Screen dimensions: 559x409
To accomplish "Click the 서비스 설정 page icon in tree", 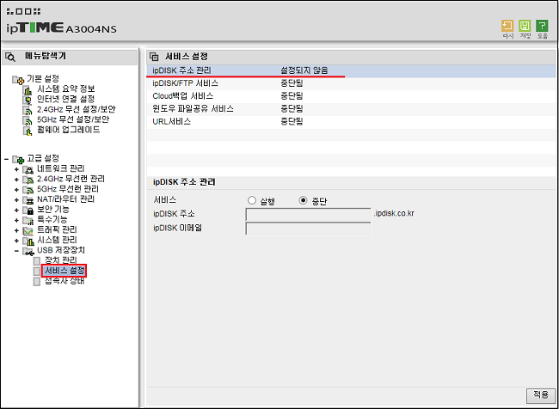I will click(37, 272).
